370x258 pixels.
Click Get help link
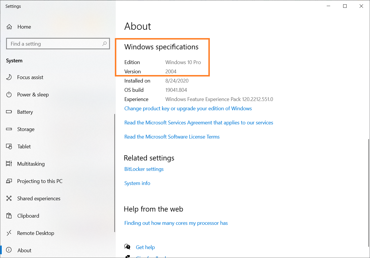click(x=145, y=247)
